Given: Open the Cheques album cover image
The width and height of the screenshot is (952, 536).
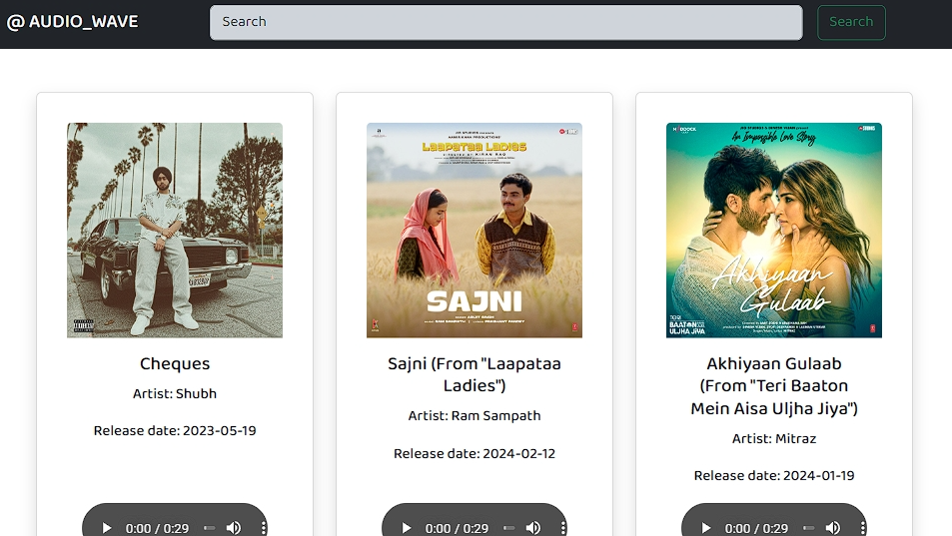Looking at the screenshot, I should 175,231.
